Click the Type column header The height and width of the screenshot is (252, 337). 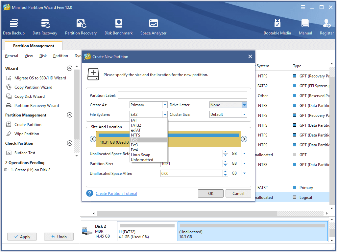(x=311, y=66)
